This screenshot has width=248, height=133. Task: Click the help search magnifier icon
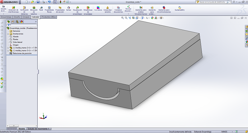tap(228, 2)
